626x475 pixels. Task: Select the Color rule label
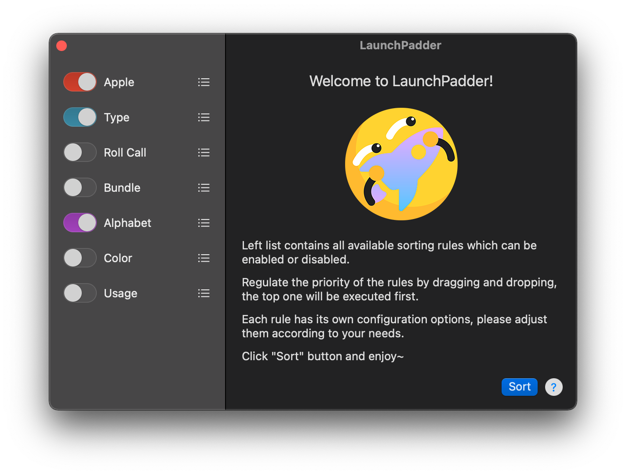coord(118,258)
